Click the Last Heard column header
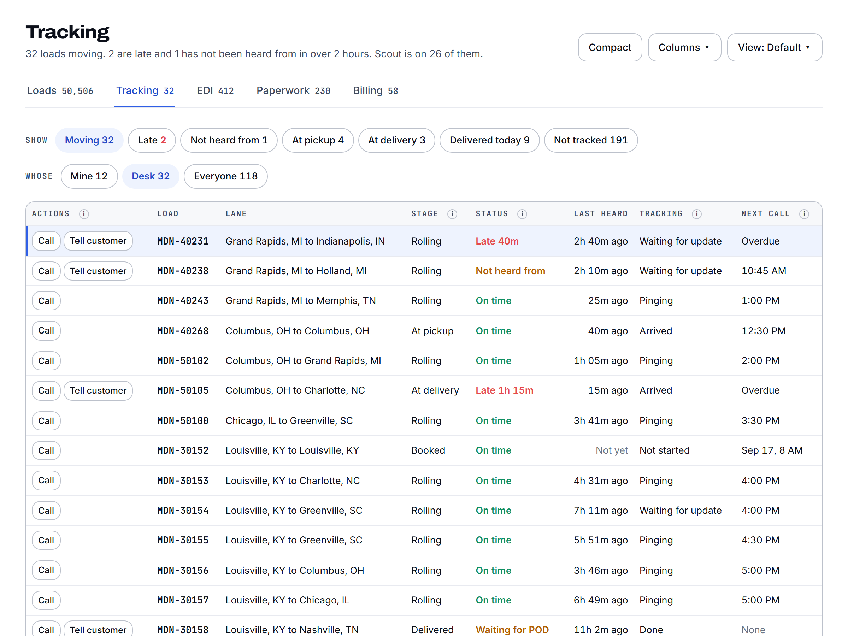The width and height of the screenshot is (848, 636). tap(601, 213)
